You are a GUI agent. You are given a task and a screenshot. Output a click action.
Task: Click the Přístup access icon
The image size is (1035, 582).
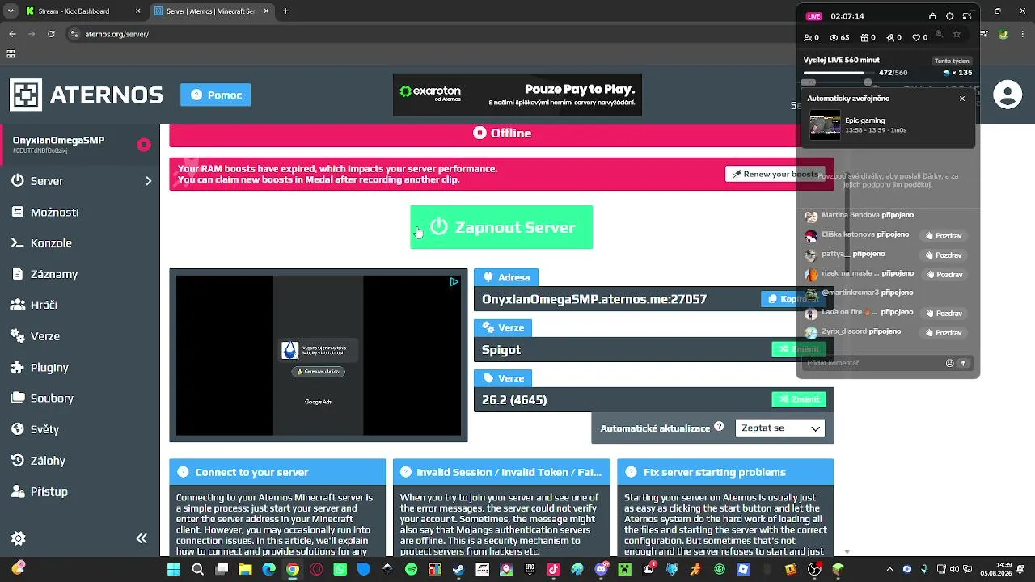[18, 491]
